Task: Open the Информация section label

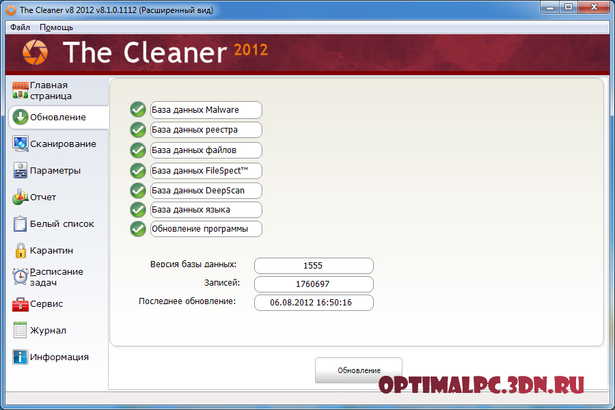Action: point(59,357)
